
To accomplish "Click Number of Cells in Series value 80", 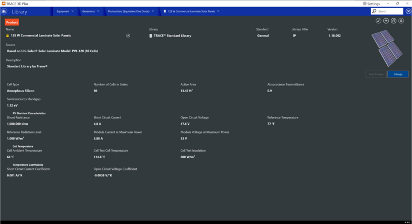I will point(95,91).
